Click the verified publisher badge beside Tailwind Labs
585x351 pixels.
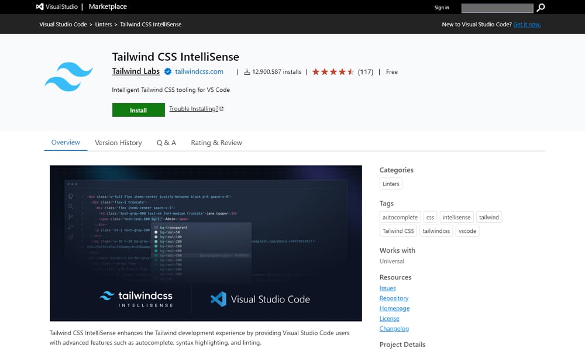(x=167, y=71)
